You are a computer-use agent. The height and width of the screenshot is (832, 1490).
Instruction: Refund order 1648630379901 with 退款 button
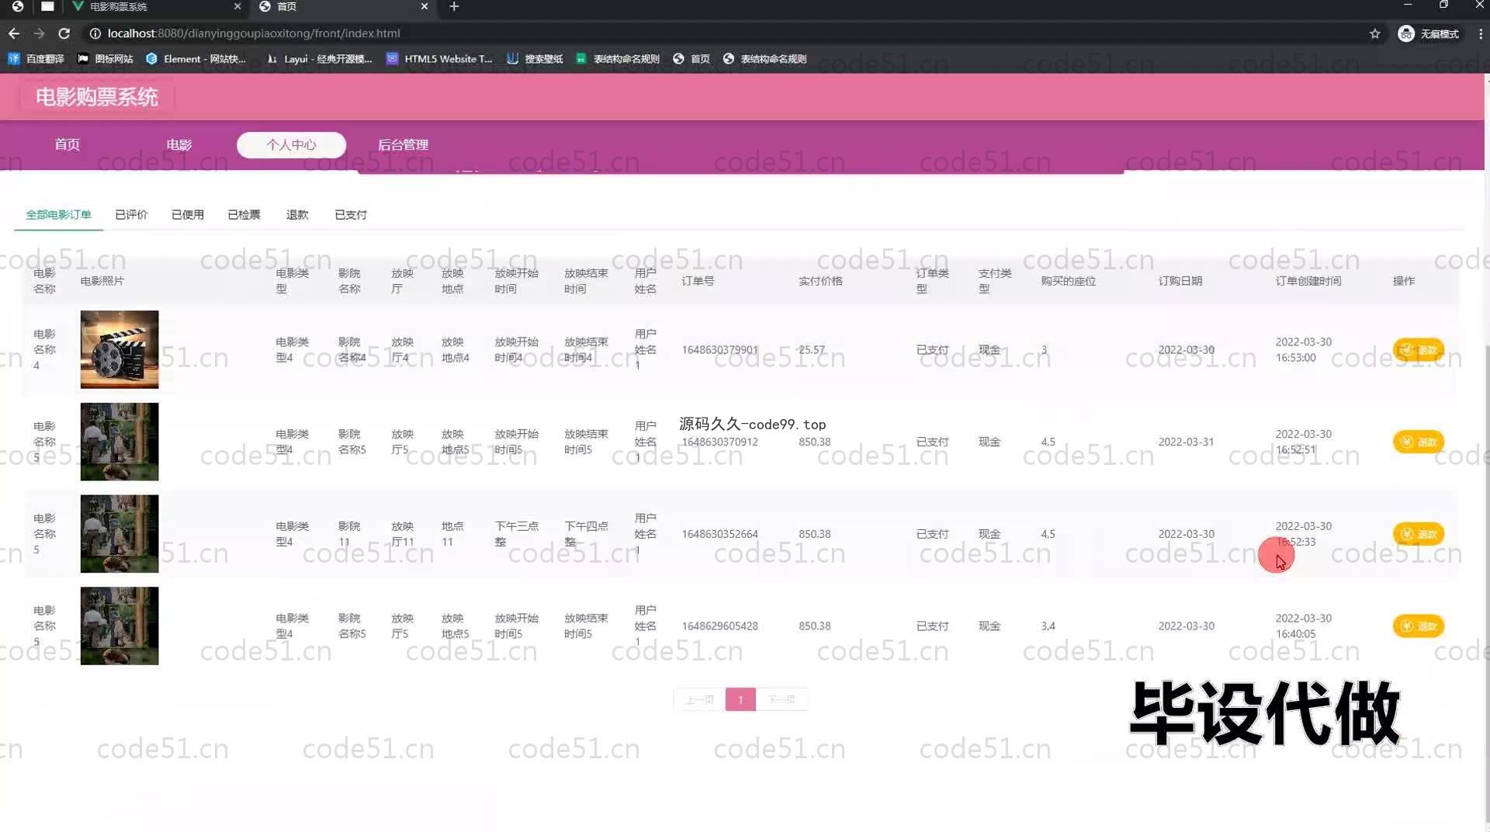1419,350
